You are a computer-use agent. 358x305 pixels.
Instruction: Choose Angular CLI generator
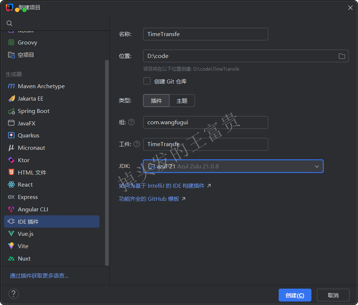point(52,209)
